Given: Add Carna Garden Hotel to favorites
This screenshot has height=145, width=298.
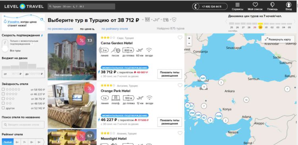Looking at the screenshot, I should [x=180, y=38].
